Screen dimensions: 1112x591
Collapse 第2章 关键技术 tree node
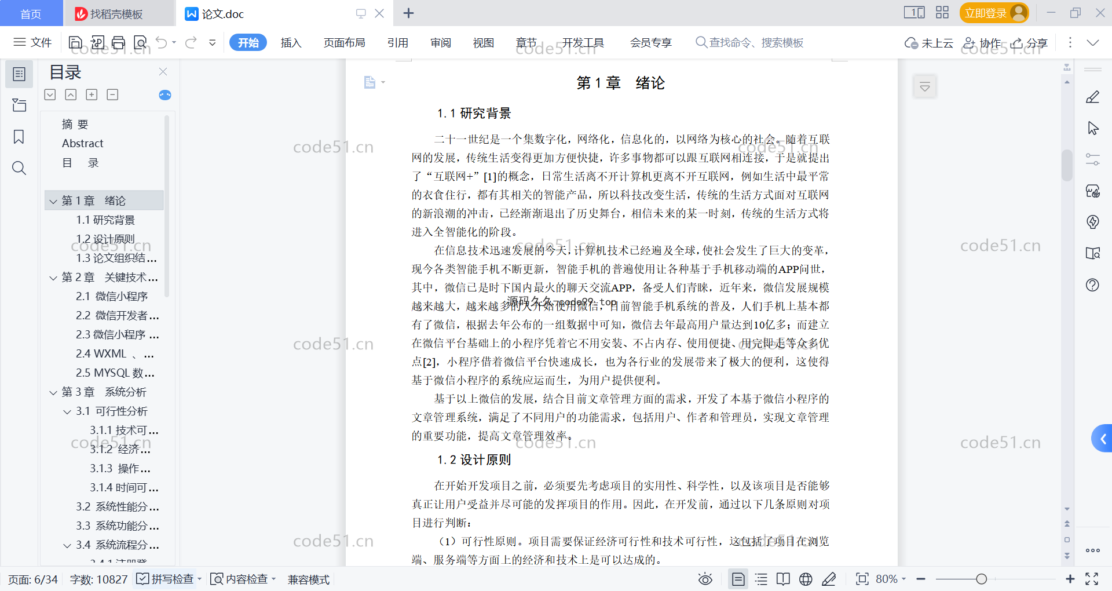point(53,278)
